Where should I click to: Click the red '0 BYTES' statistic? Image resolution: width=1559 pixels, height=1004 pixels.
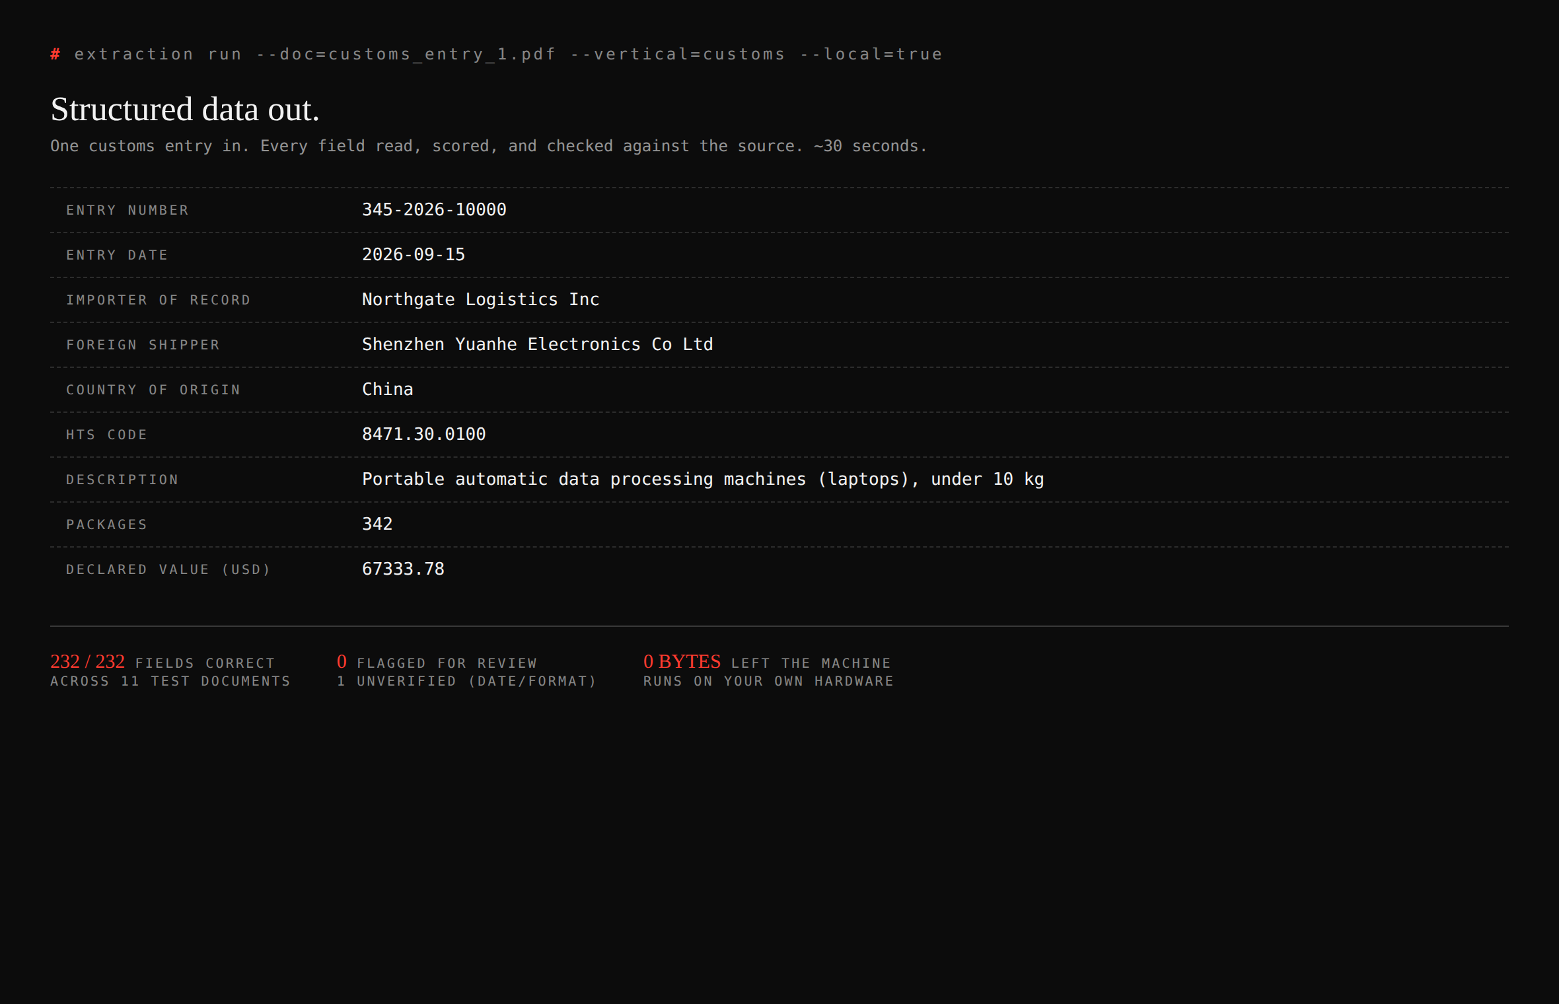(682, 661)
